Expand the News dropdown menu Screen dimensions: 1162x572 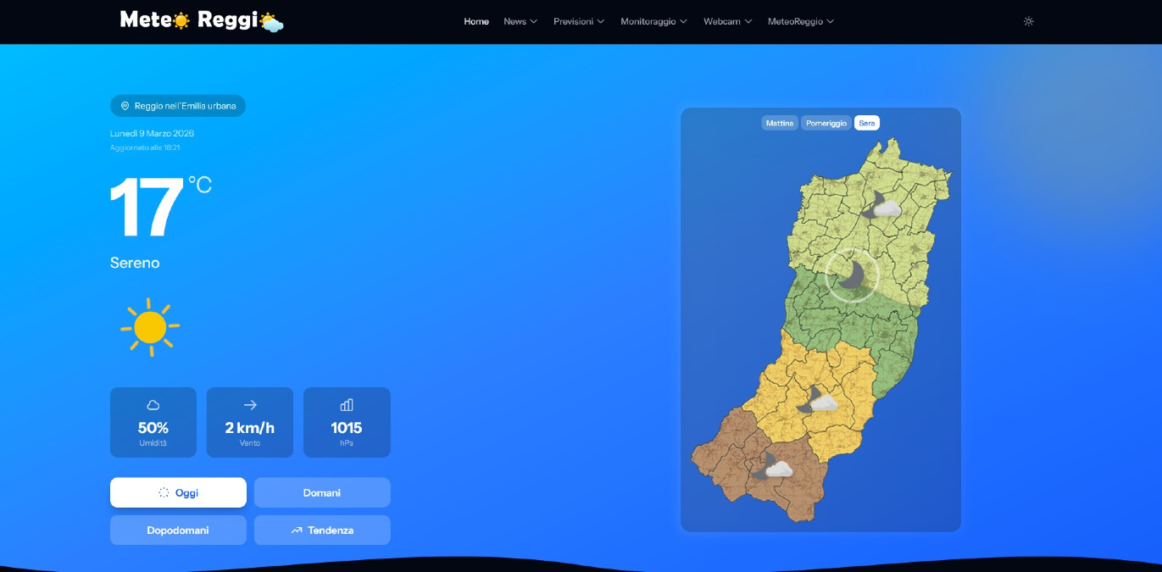coord(520,21)
